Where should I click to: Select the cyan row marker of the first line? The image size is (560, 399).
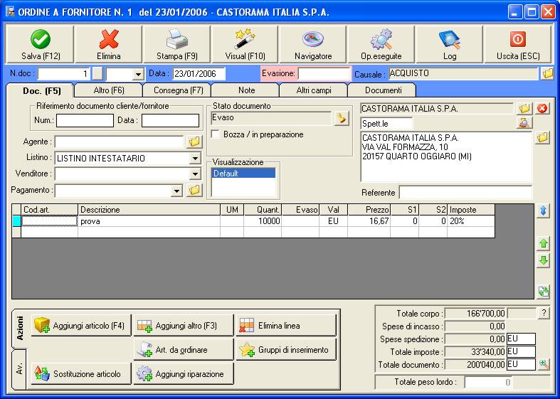[16, 221]
